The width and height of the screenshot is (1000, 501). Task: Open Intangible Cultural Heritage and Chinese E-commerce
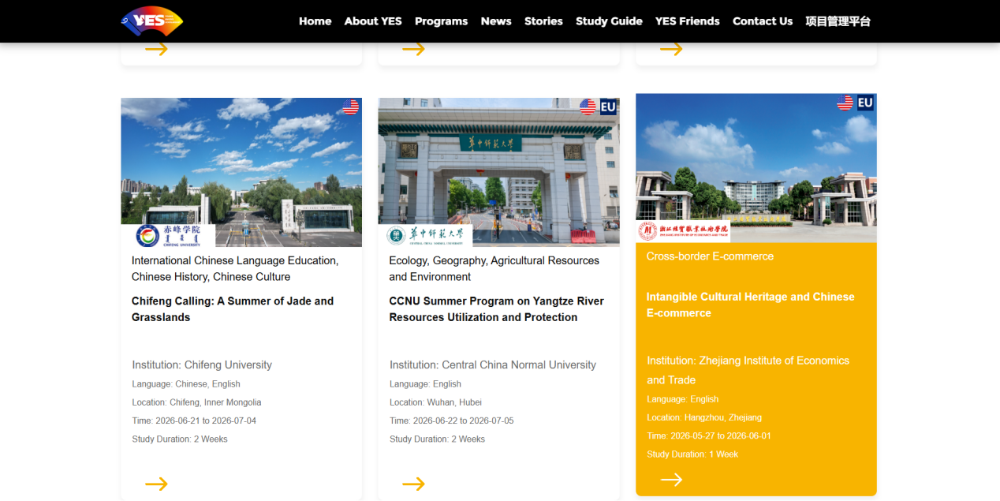750,305
